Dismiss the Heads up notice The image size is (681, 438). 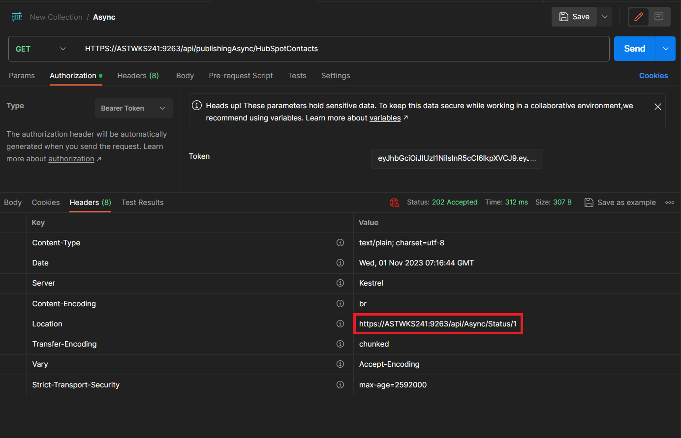pos(657,107)
